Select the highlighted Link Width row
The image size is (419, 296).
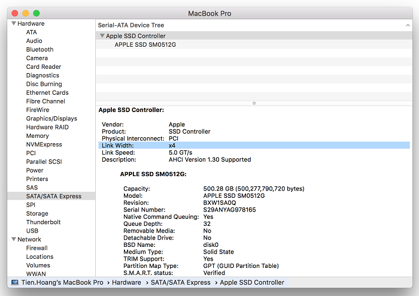254,146
